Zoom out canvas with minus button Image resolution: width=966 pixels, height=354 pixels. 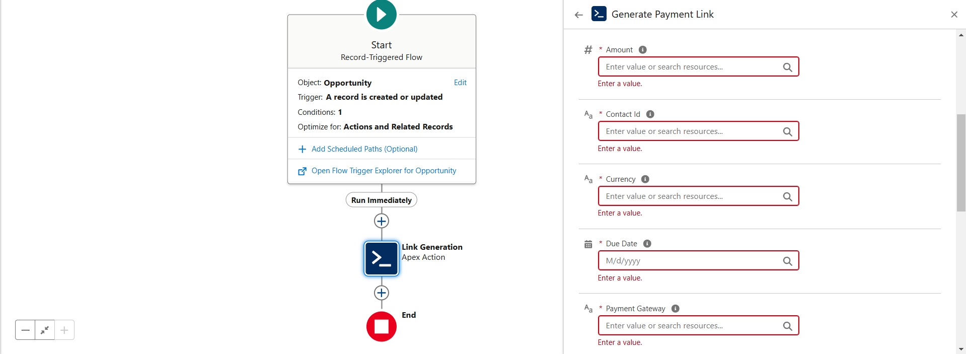[x=25, y=330]
